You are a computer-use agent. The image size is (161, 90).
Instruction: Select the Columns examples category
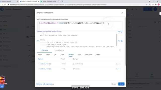[71, 54]
